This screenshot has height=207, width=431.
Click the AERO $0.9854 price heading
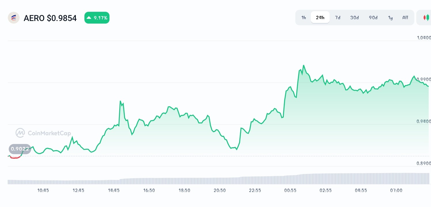click(x=50, y=18)
